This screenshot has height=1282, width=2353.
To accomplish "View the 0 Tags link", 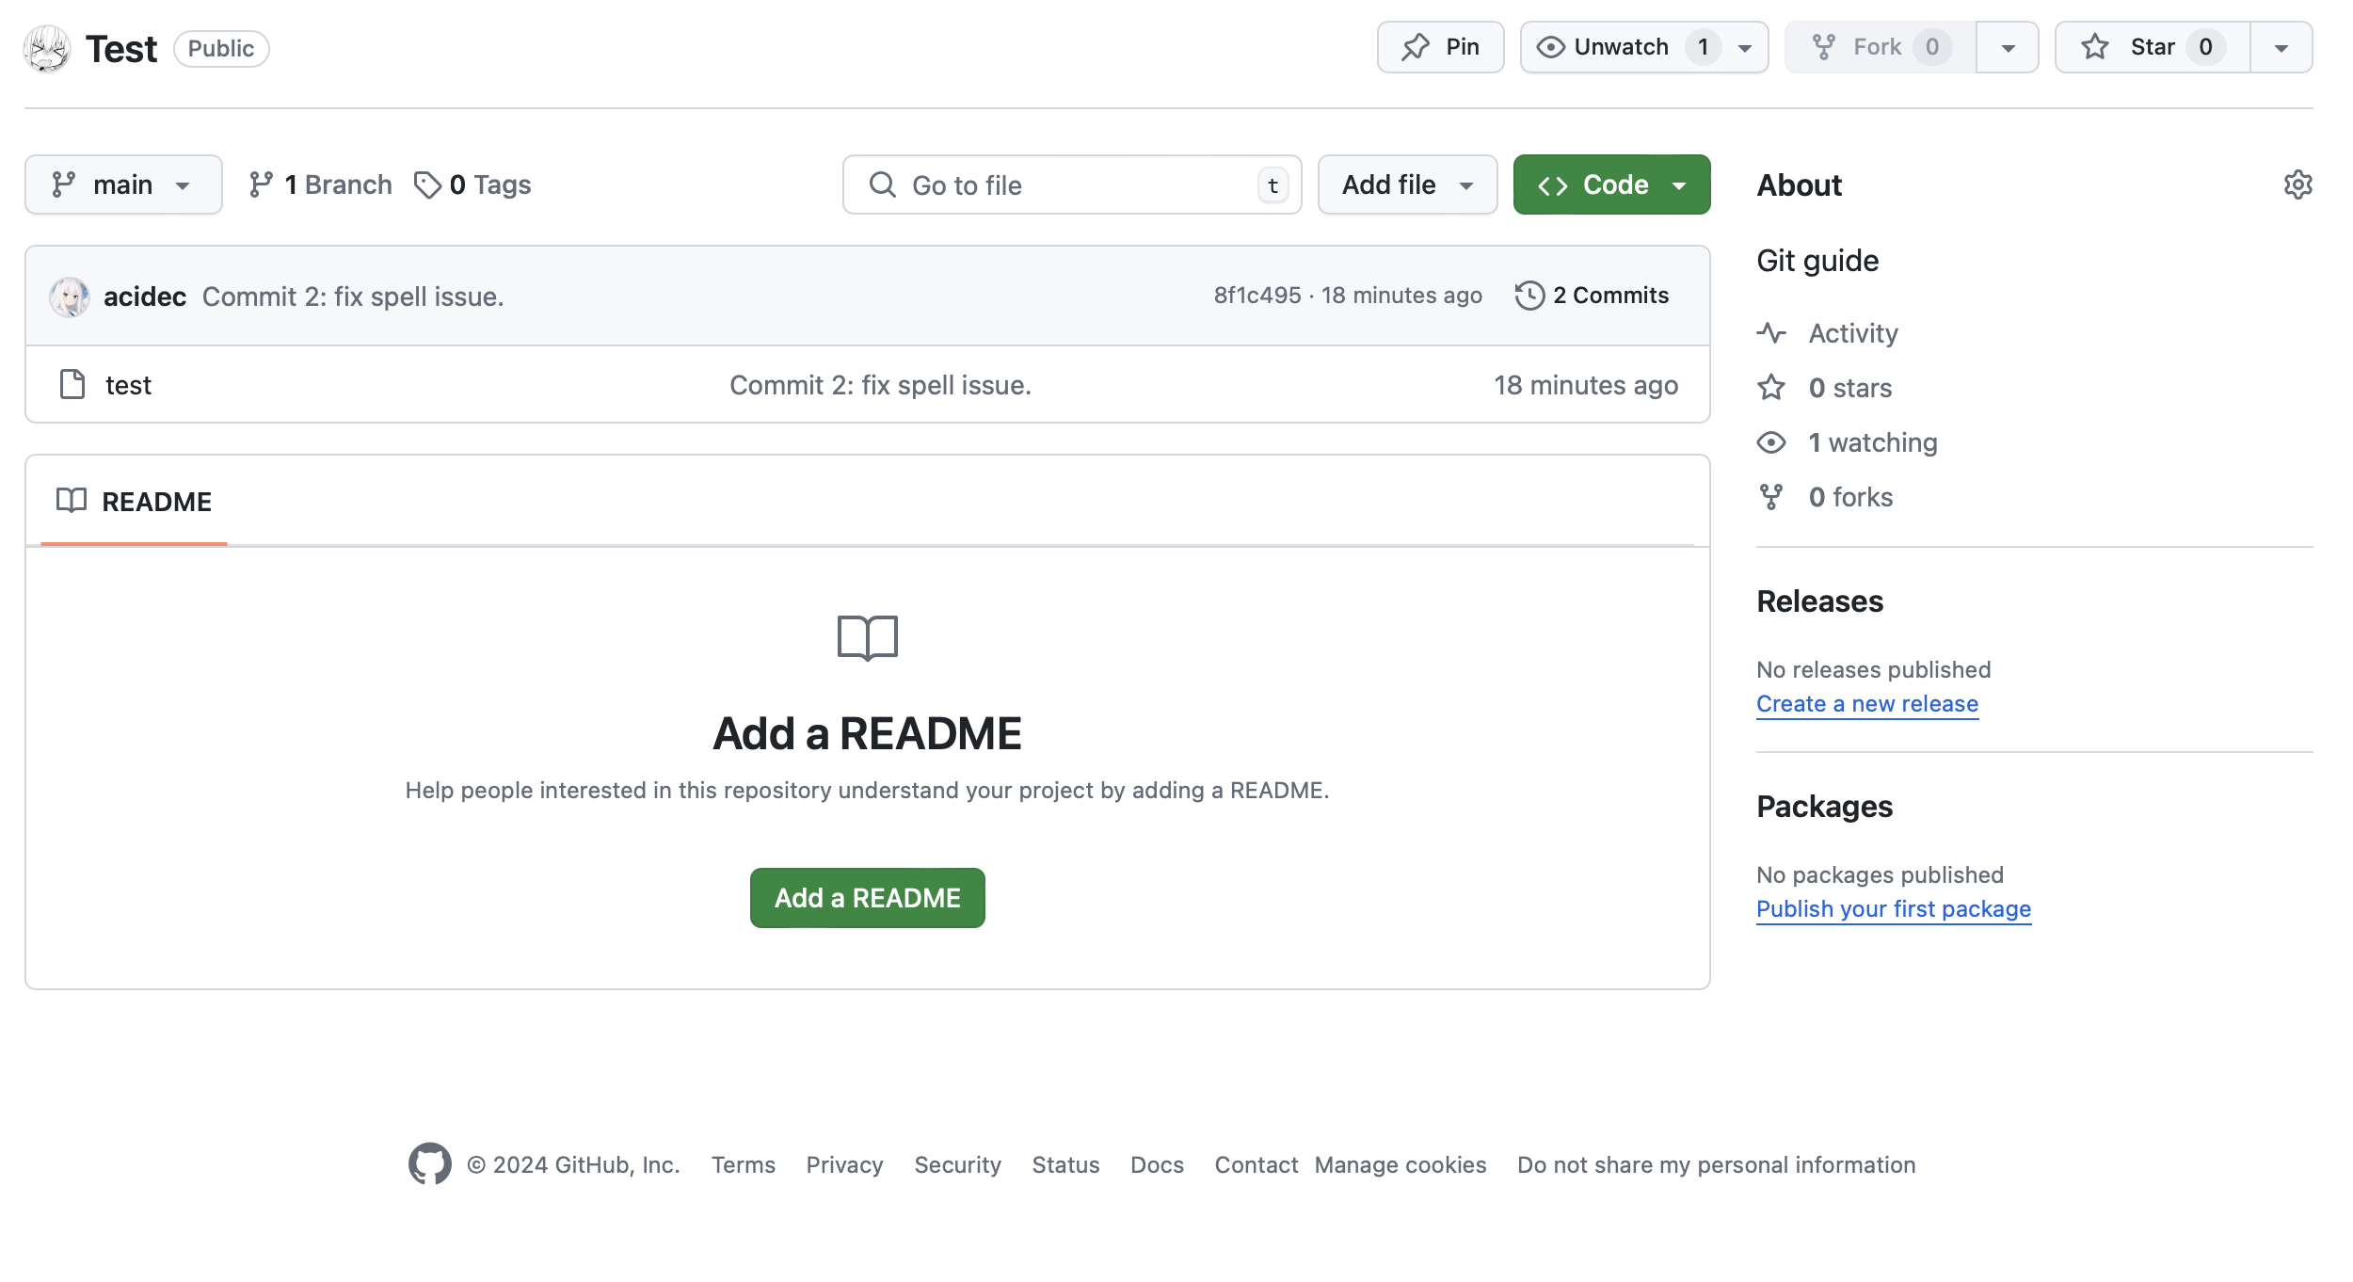I will [472, 184].
